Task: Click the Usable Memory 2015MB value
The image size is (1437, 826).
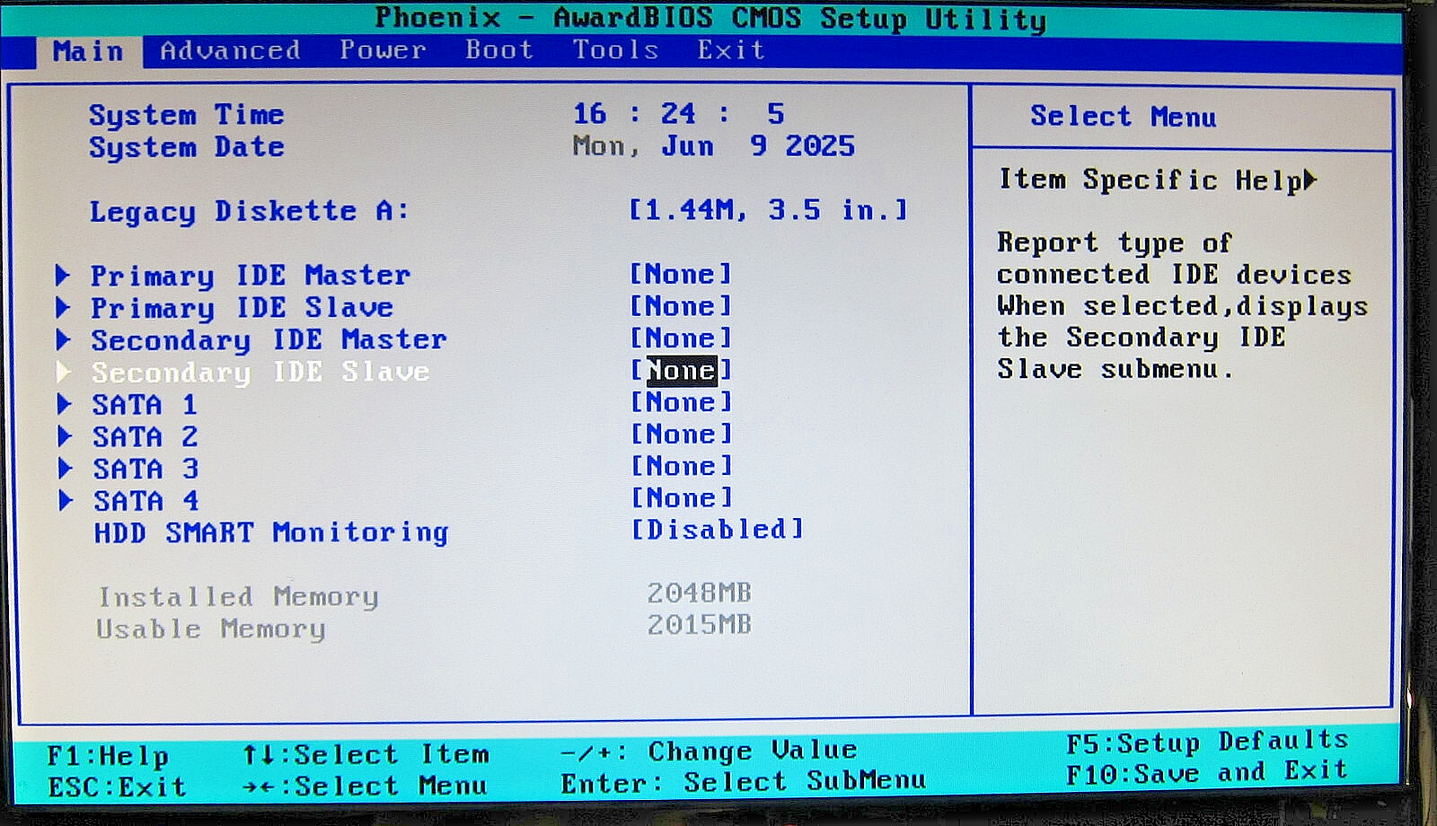Action: click(x=699, y=625)
